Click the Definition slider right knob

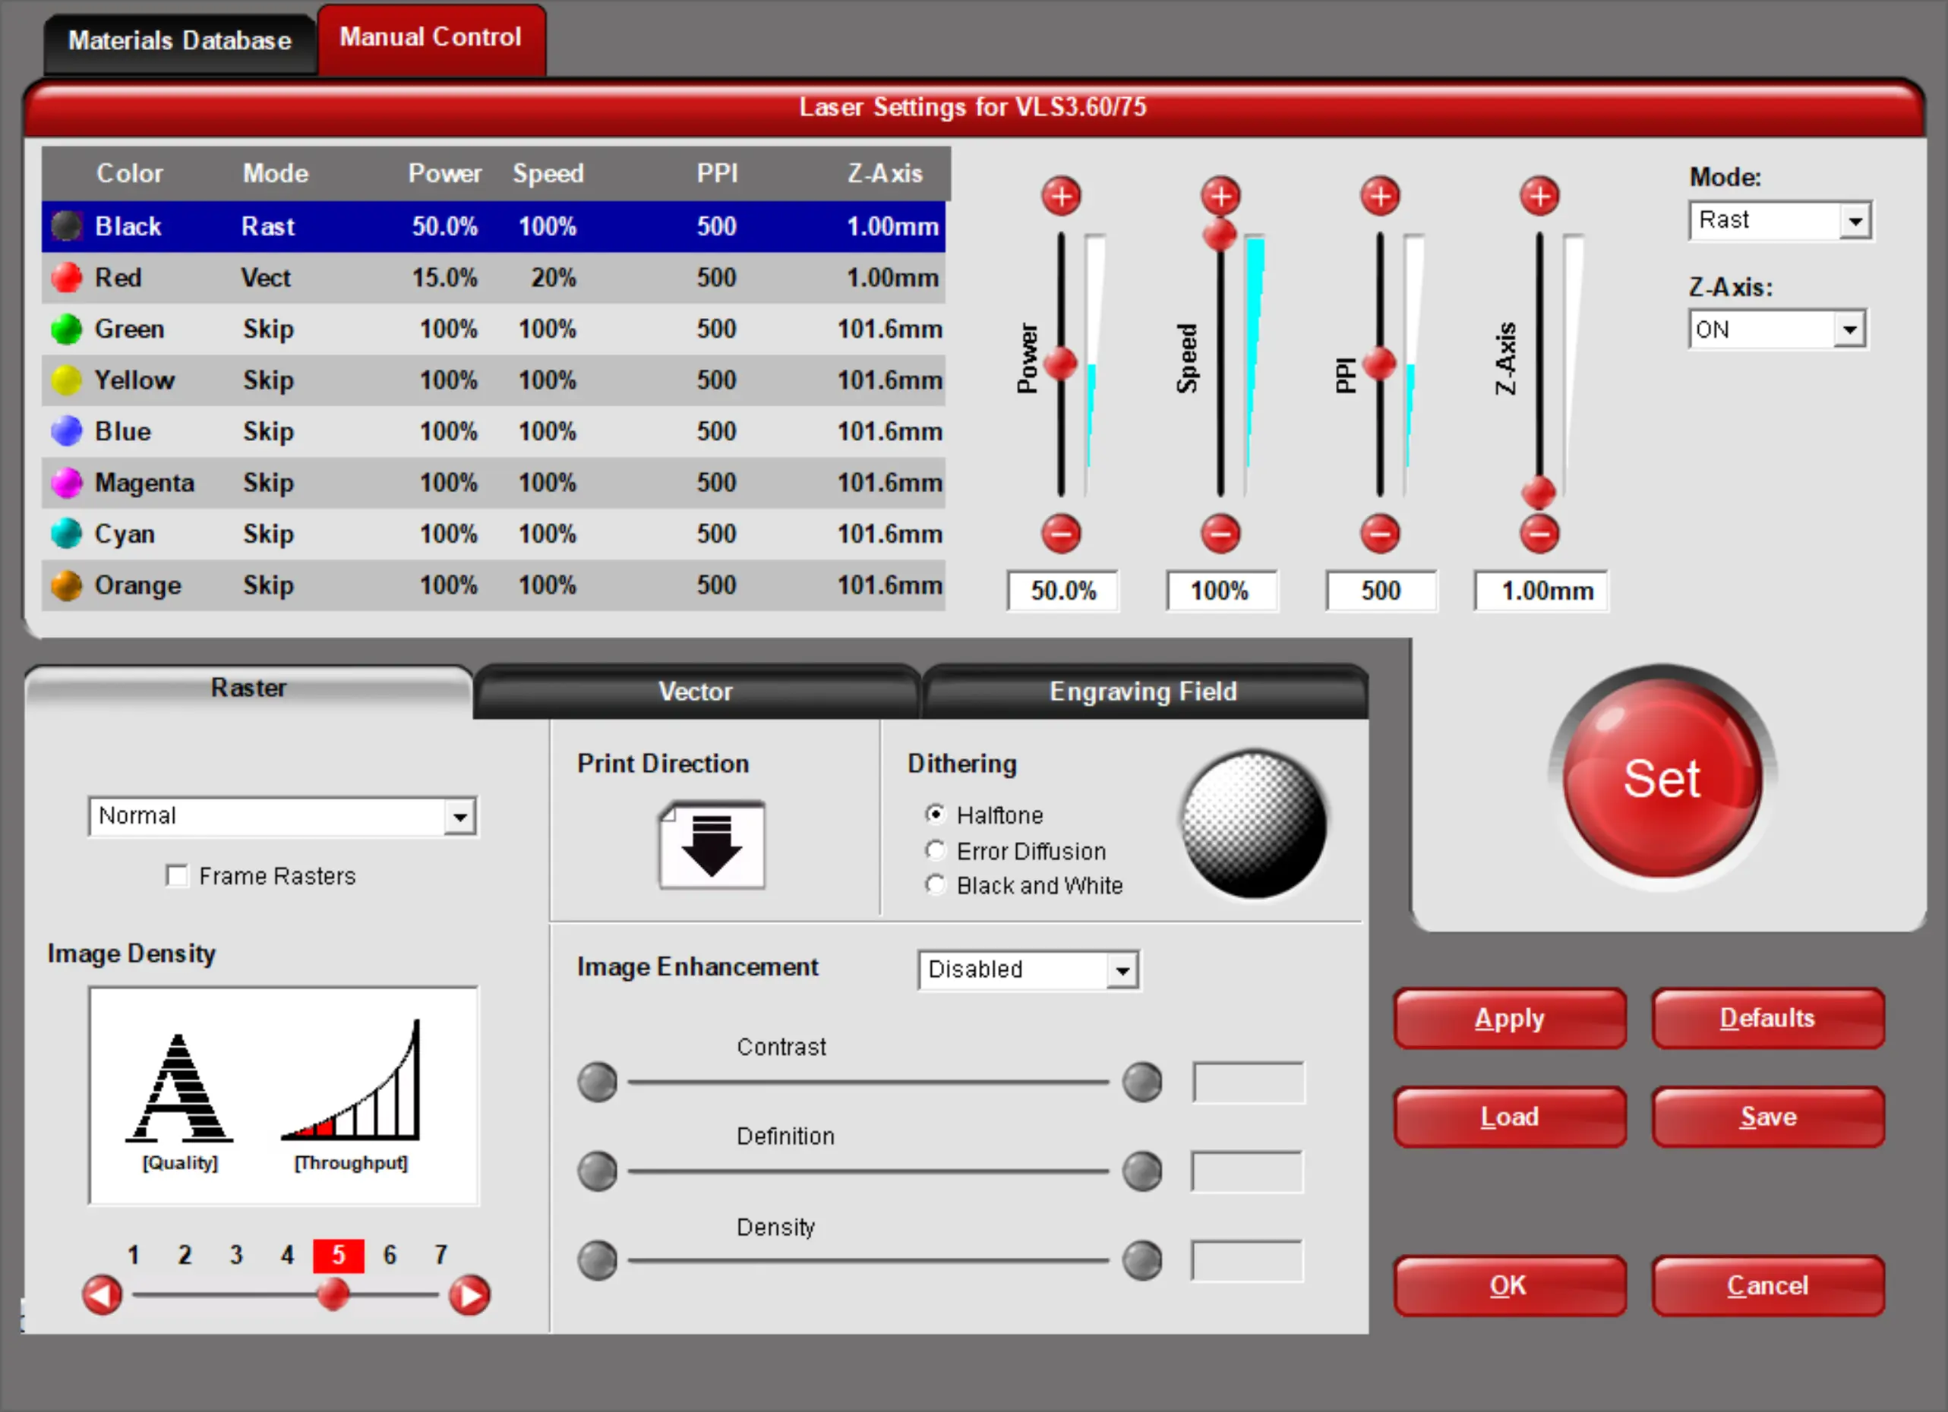1142,1171
